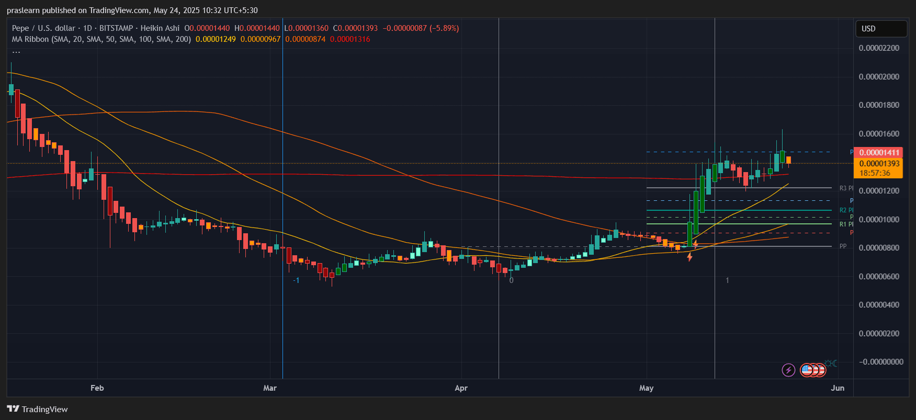Click the upper orange lightning marker on PP line
This screenshot has height=420, width=916.
(696, 244)
